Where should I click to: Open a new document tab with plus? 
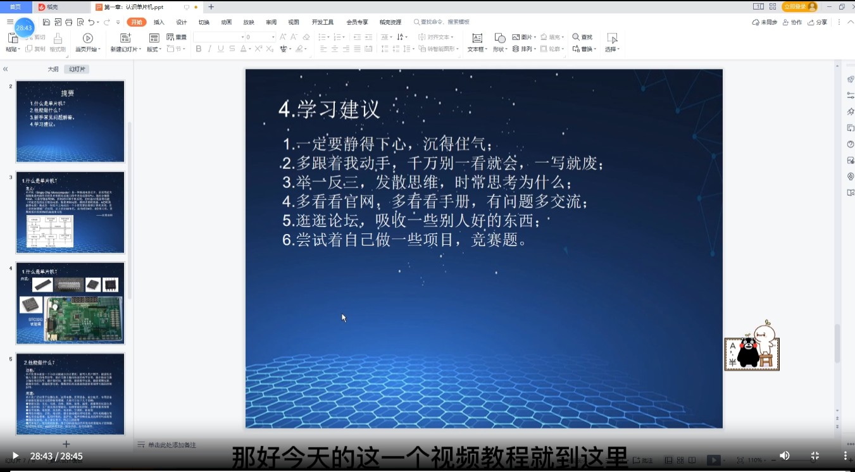pyautogui.click(x=211, y=7)
